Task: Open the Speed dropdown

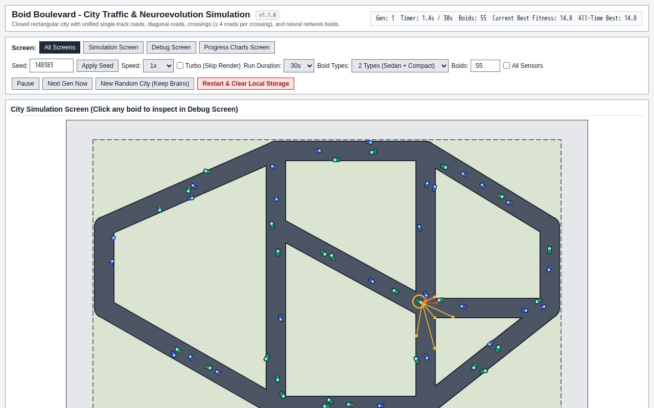Action: click(x=158, y=66)
